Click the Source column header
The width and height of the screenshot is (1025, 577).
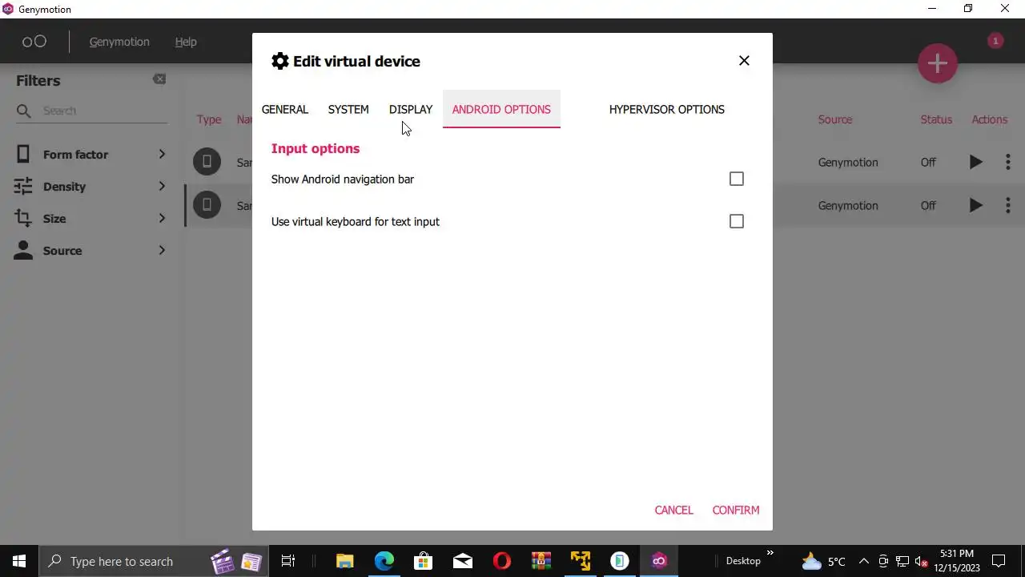tap(835, 119)
